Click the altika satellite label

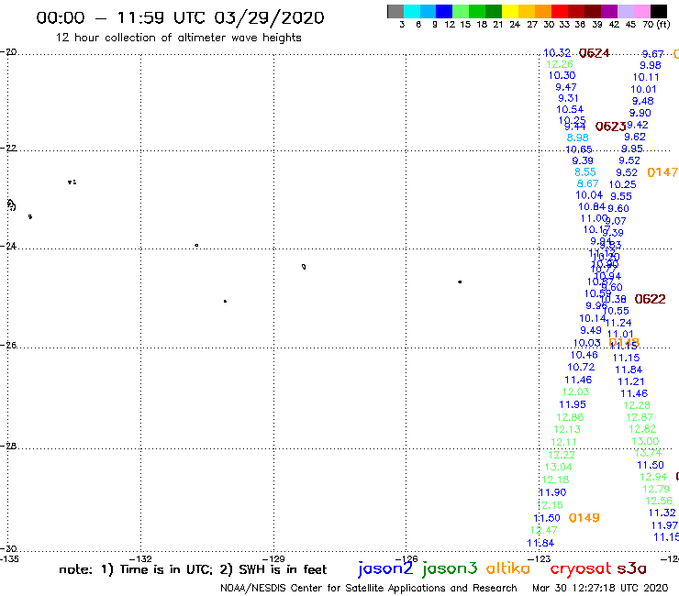508,568
